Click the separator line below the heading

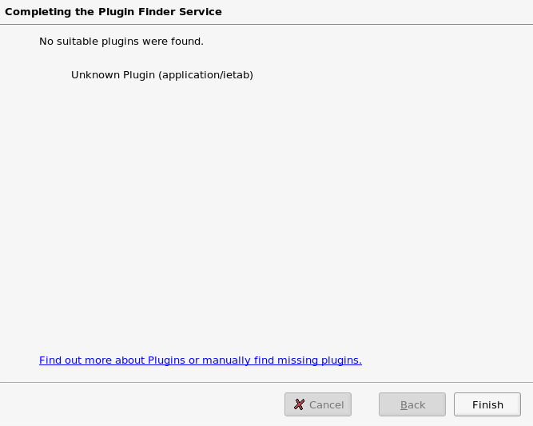click(266, 25)
